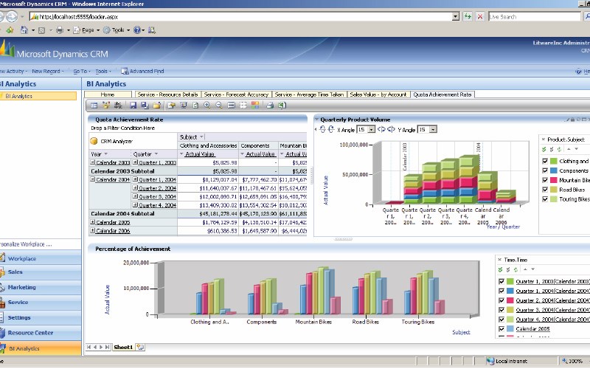
Task: Expand the Calendar 2005 row
Action: coord(93,222)
